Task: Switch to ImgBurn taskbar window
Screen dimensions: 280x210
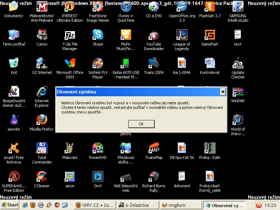Action: point(181,205)
